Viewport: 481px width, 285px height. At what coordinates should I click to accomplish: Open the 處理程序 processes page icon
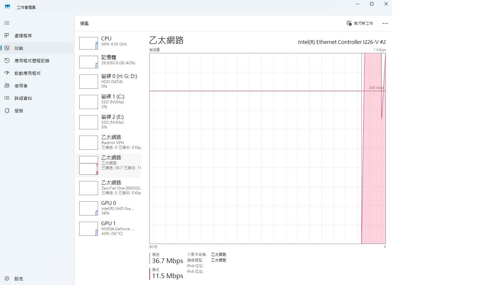point(7,35)
